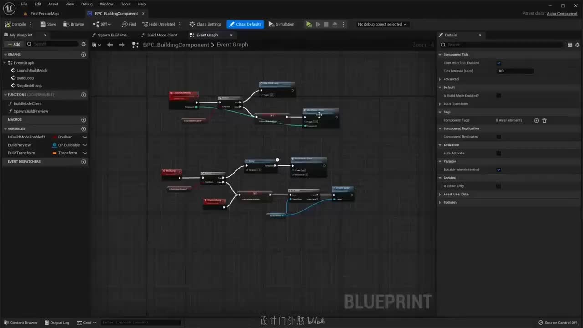Expand Collision section
The width and height of the screenshot is (583, 328).
tap(440, 202)
